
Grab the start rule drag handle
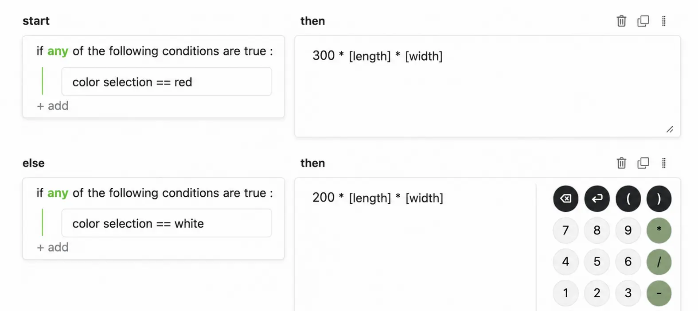663,21
